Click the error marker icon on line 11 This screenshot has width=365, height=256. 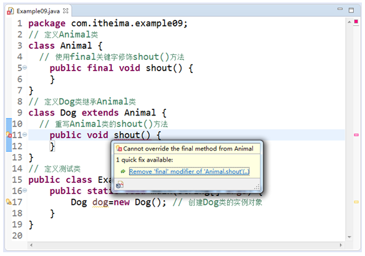(x=9, y=135)
